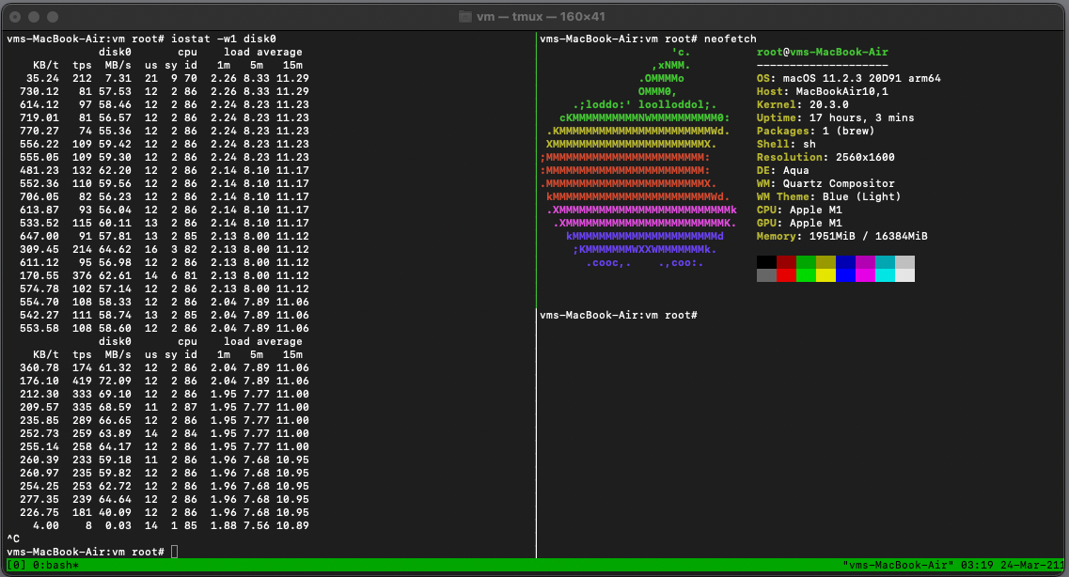Pick the bright cyan swatch in bottom palette row

point(885,275)
